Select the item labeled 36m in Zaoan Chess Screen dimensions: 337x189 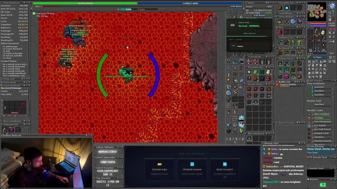(x=280, y=64)
